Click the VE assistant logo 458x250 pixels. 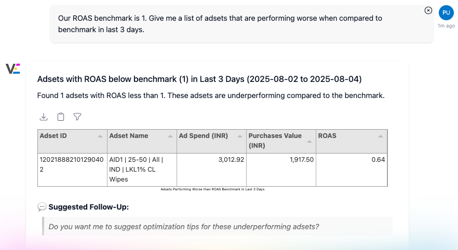tap(12, 69)
